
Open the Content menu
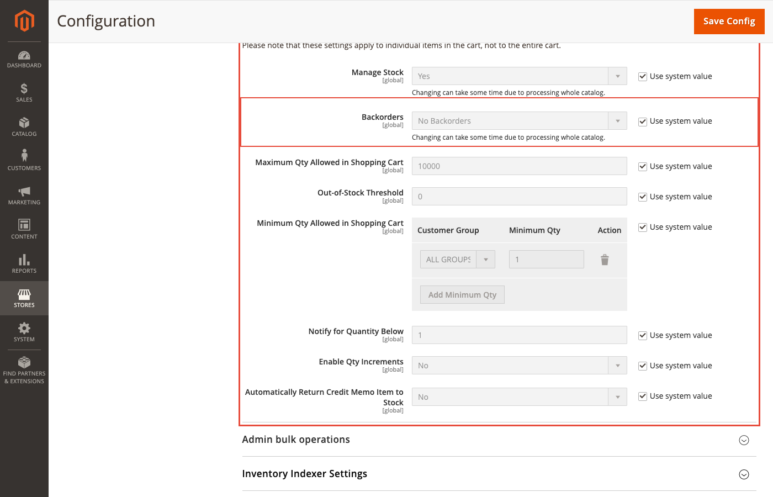tap(24, 228)
